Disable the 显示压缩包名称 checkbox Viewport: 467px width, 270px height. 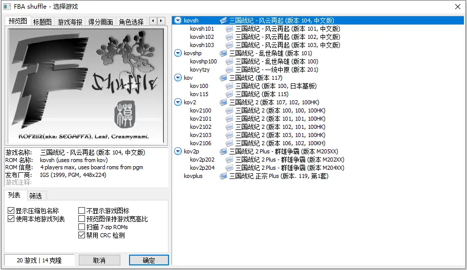click(11, 211)
